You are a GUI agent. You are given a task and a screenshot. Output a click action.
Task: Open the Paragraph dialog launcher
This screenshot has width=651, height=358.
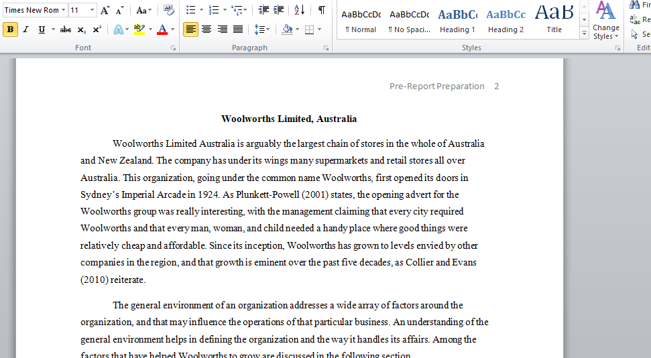point(327,48)
